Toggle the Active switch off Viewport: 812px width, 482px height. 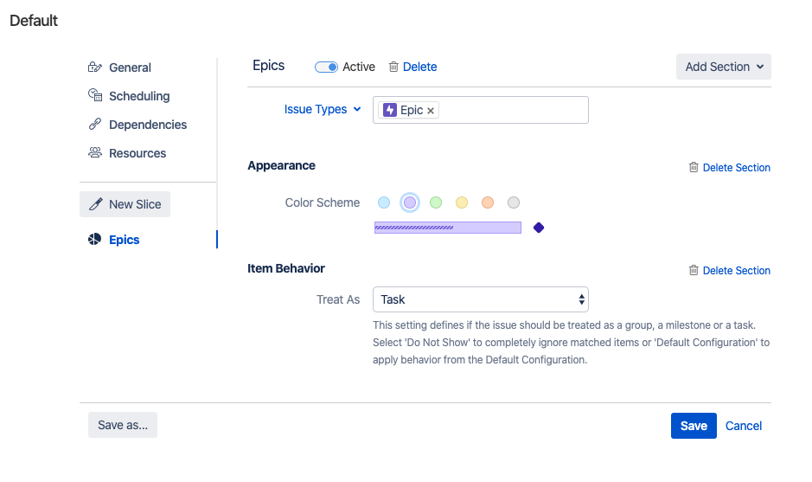pyautogui.click(x=326, y=67)
